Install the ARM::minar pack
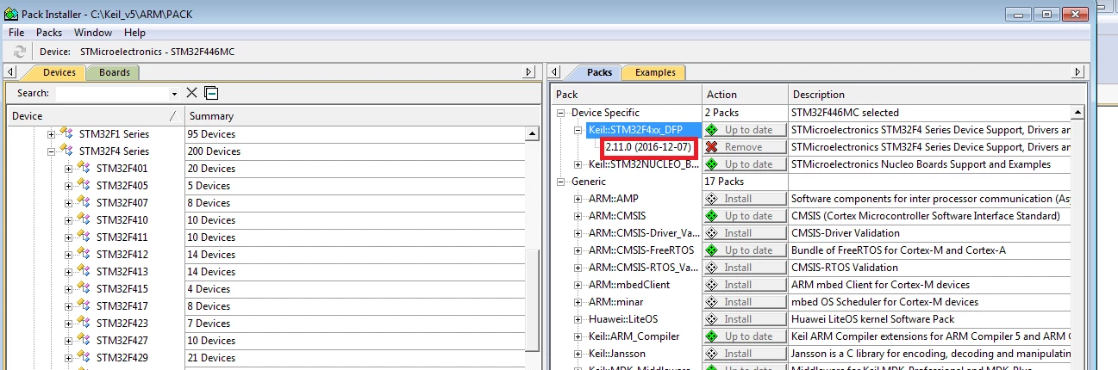Image resolution: width=1118 pixels, height=370 pixels. pyautogui.click(x=745, y=302)
